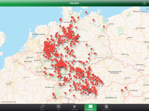The height and width of the screenshot is (111, 149).
Task: Tap the Lille city label
Action: pos(14,62)
